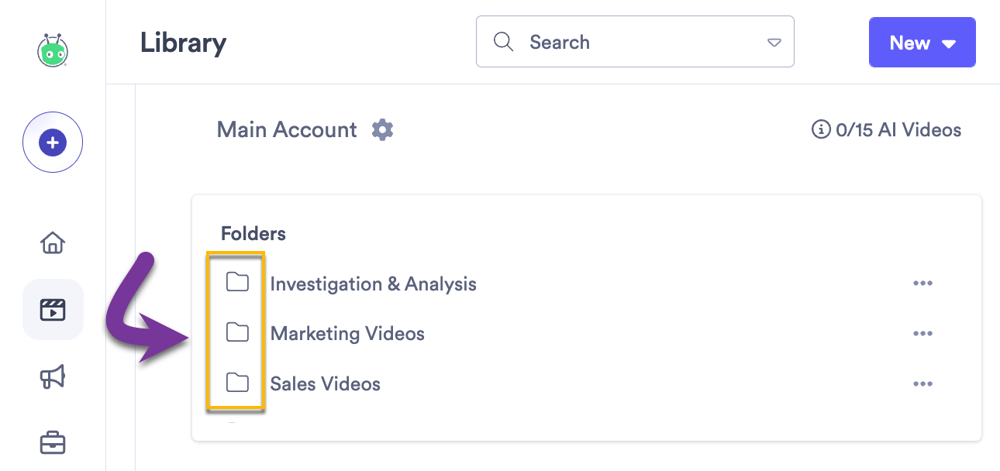Open Main Account settings via the gear icon

[381, 129]
